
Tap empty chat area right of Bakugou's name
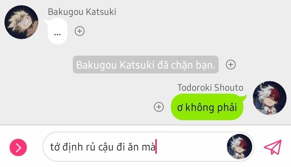pyautogui.click(x=186, y=12)
